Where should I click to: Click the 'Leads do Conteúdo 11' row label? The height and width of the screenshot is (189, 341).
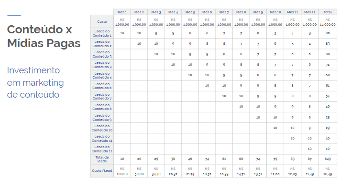(x=102, y=139)
